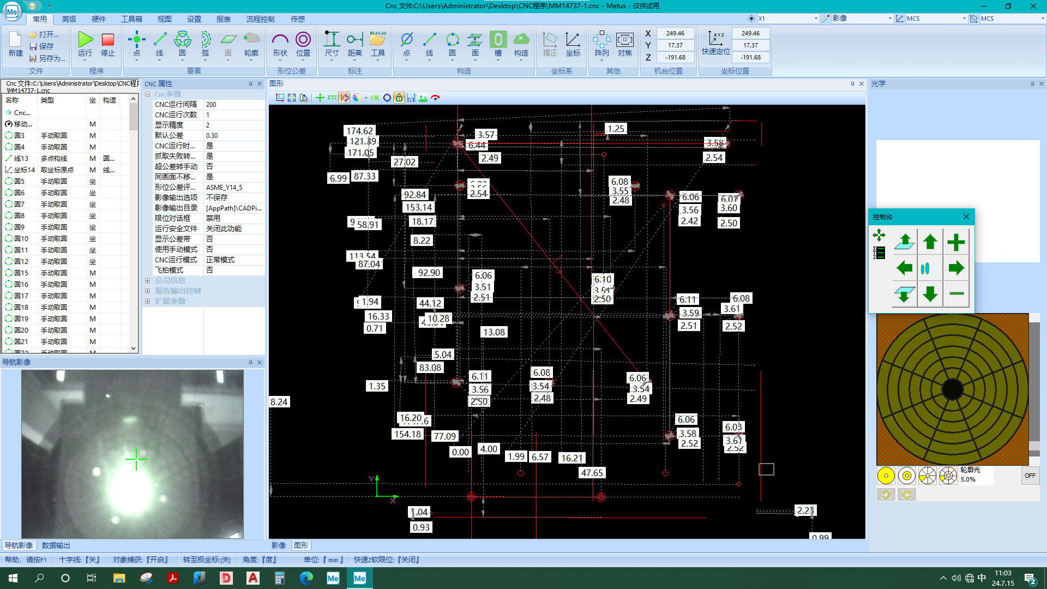Turn off 轮廓光 using the OFF button
The width and height of the screenshot is (1047, 589).
tap(1030, 475)
